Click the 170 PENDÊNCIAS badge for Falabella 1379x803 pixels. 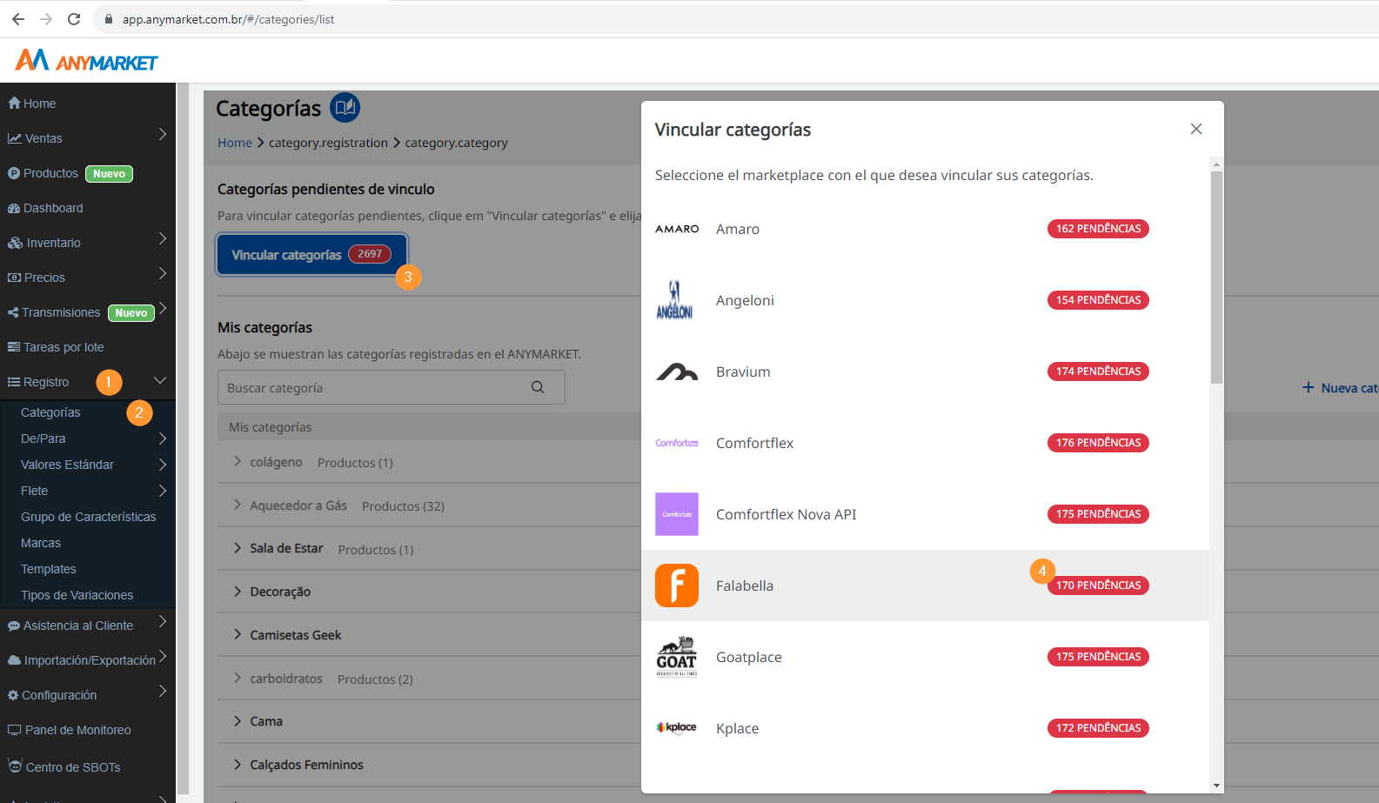1098,586
